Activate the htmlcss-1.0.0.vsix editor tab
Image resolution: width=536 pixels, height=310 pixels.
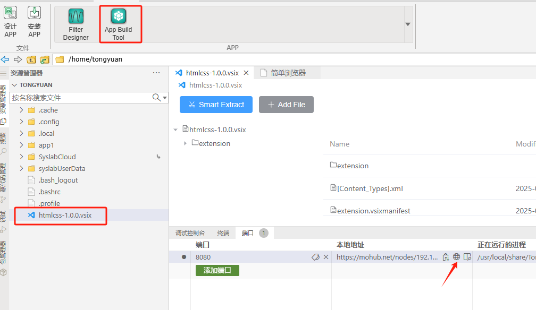click(x=211, y=73)
